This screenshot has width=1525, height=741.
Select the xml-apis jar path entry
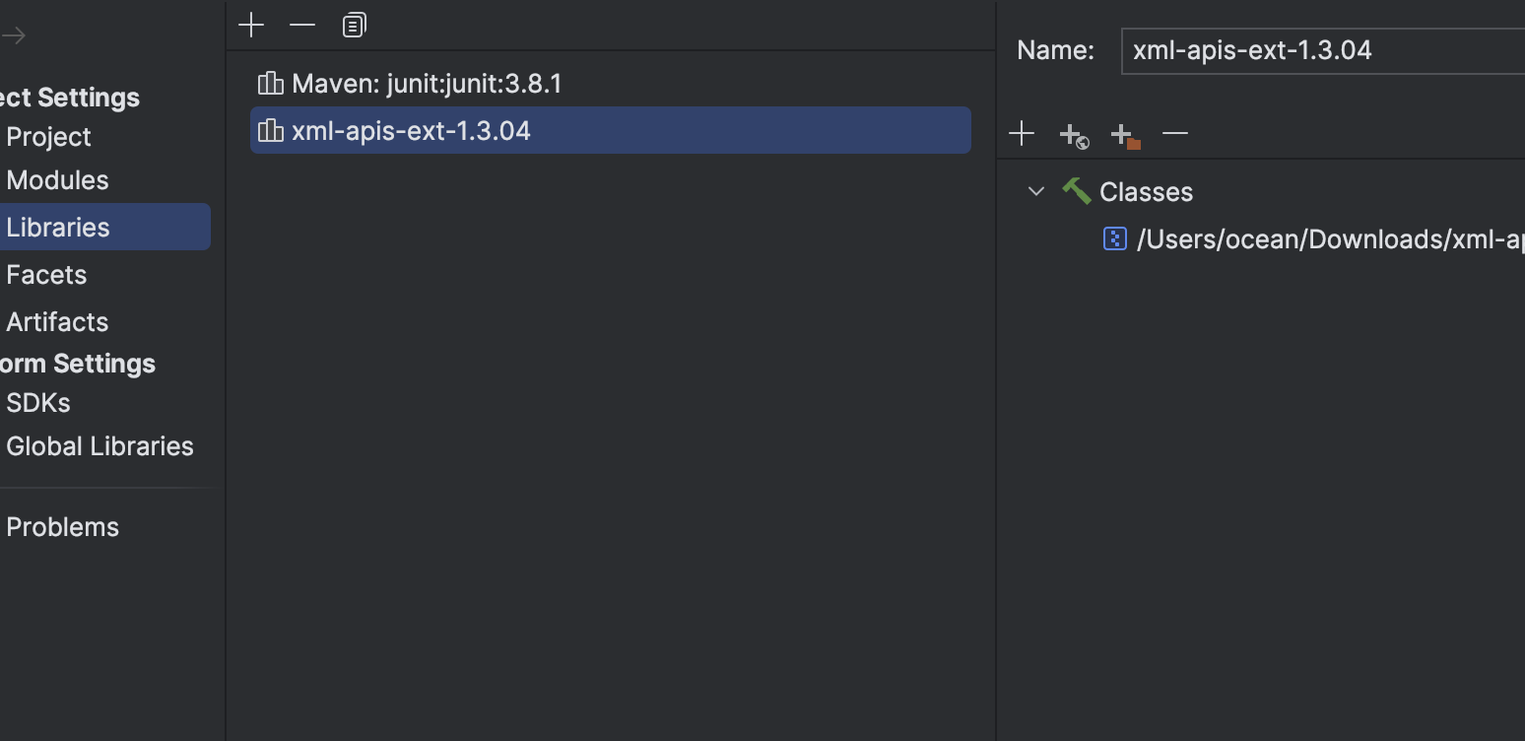click(x=1315, y=239)
